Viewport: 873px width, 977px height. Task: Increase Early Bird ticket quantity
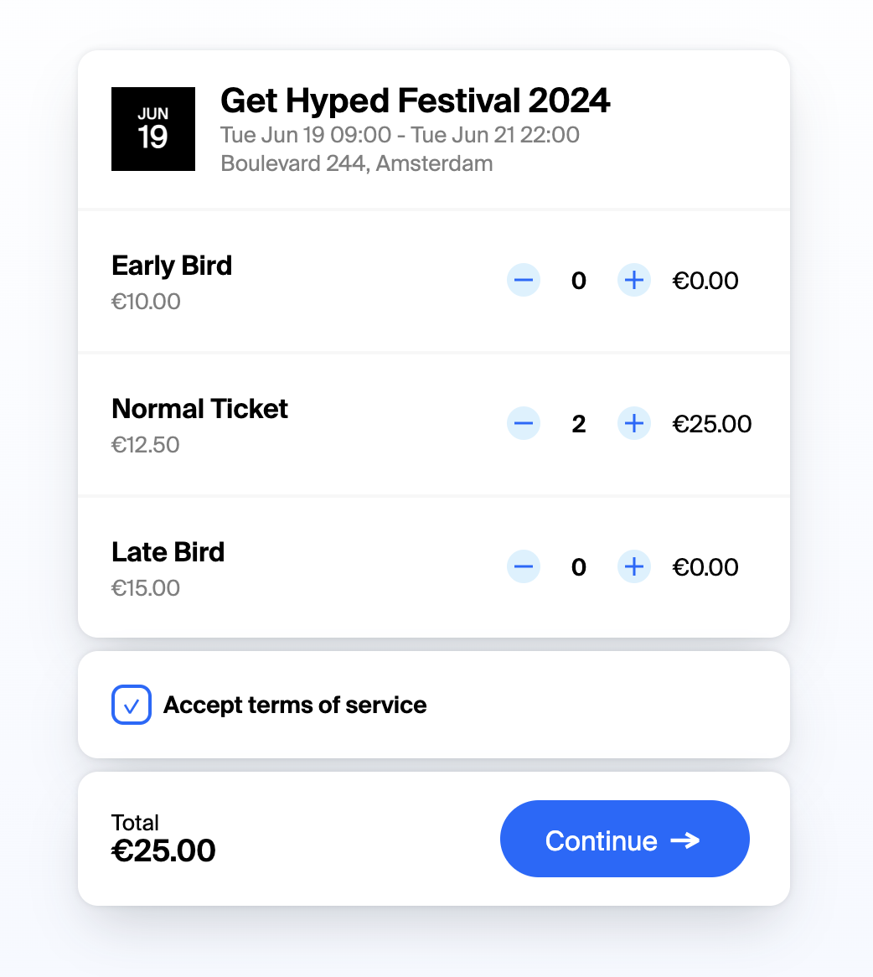[x=634, y=281]
